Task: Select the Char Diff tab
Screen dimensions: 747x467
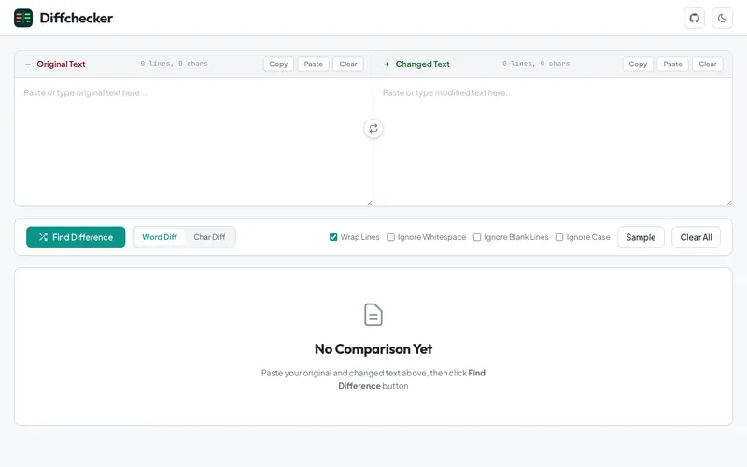Action: pyautogui.click(x=209, y=237)
